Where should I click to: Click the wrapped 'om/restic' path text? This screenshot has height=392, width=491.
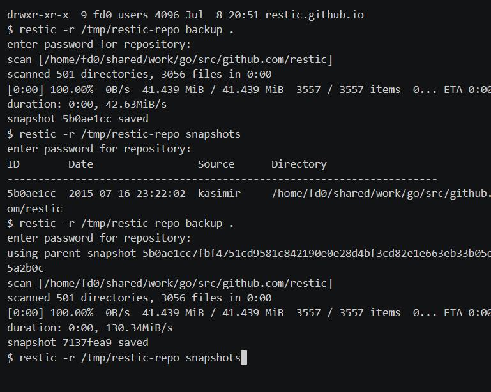34,208
